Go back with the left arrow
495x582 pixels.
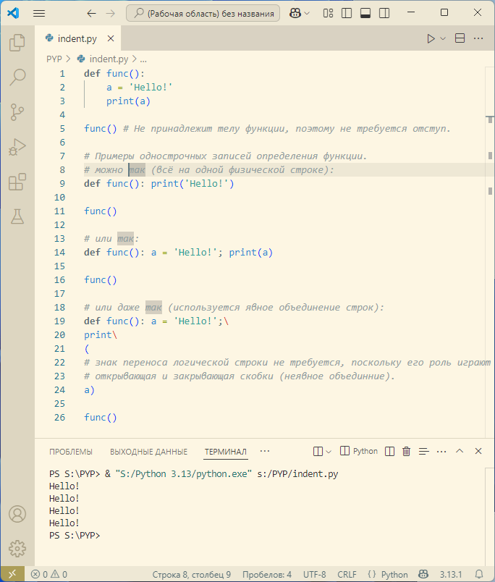[92, 13]
